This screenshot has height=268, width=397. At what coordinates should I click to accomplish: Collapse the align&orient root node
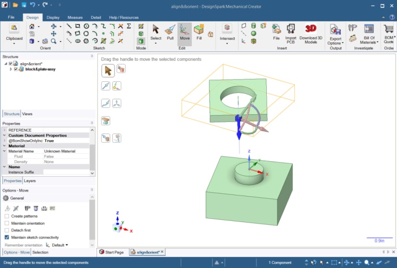6,64
